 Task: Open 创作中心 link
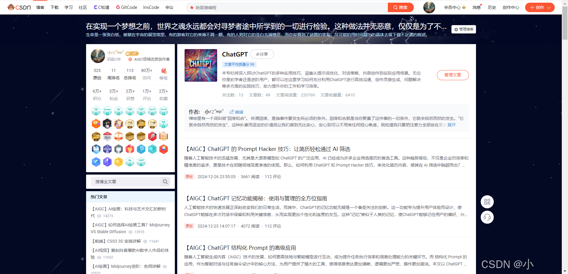[511, 7]
